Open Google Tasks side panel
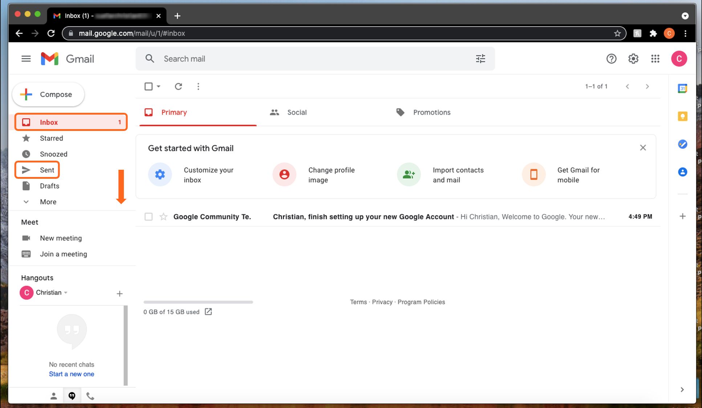 coord(682,144)
